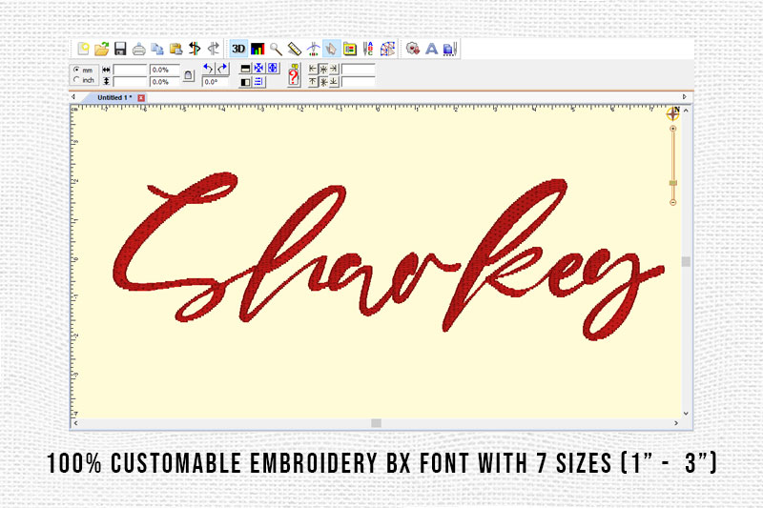Click the width dimension input field
763x508 pixels.
(x=130, y=70)
